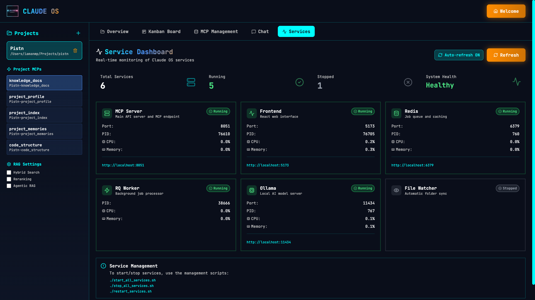Screen dimensions: 535x300
Task: Click the Redis database icon
Action: [x=396, y=113]
